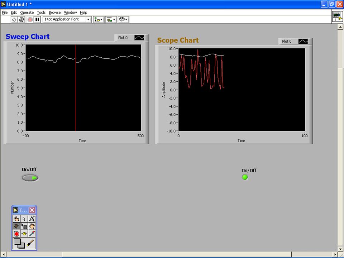This screenshot has height=258, width=344.
Task: Open the File menu
Action: (x=5, y=13)
